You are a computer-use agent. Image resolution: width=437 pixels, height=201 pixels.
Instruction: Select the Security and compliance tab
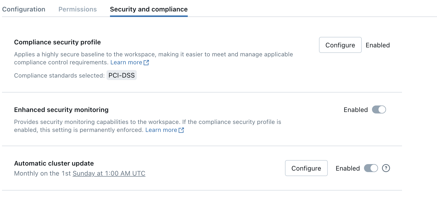pyautogui.click(x=149, y=9)
